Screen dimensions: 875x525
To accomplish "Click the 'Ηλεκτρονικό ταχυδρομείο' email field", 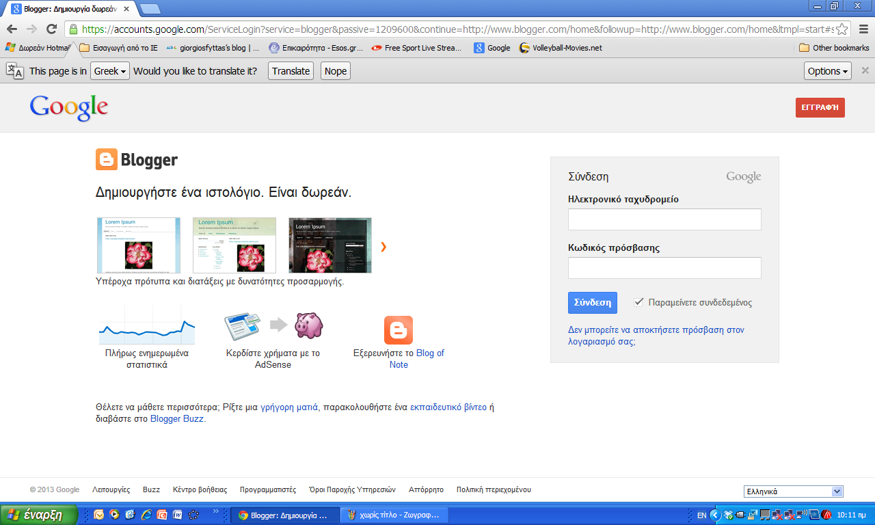I will [664, 219].
